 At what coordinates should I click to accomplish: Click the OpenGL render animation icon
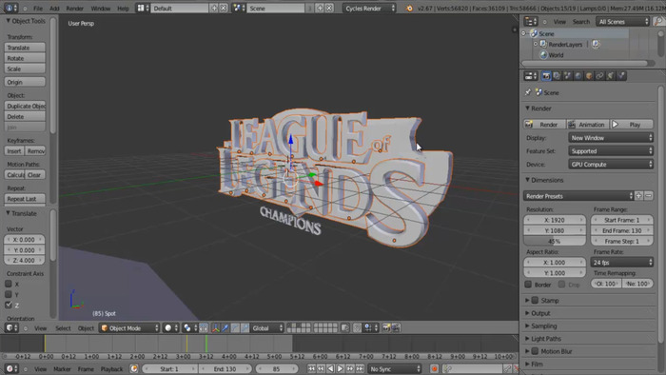pyautogui.click(x=396, y=327)
